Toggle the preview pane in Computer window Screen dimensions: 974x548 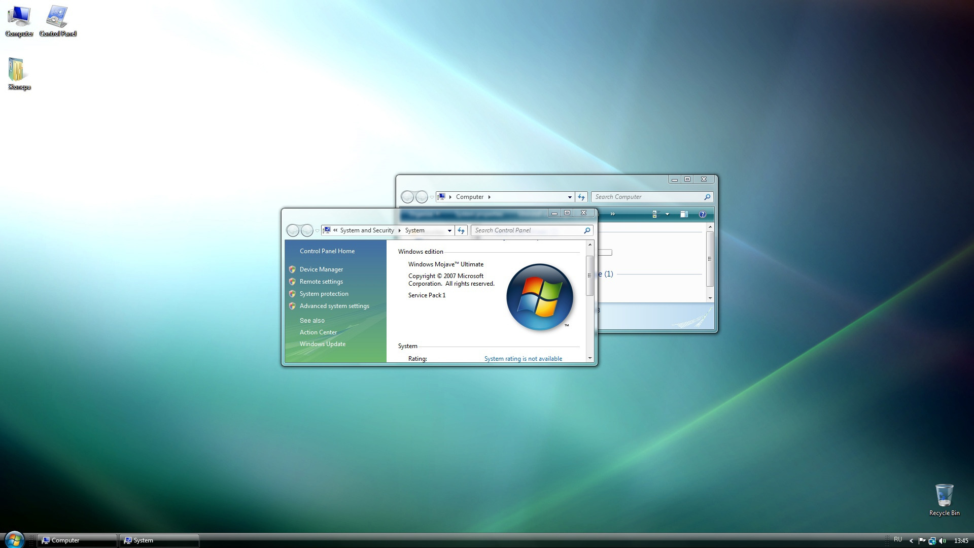(x=684, y=214)
